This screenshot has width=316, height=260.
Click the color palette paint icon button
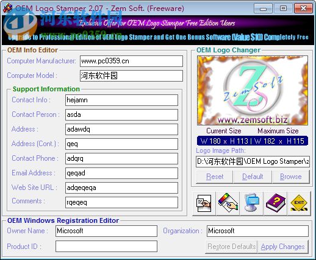pos(228,203)
